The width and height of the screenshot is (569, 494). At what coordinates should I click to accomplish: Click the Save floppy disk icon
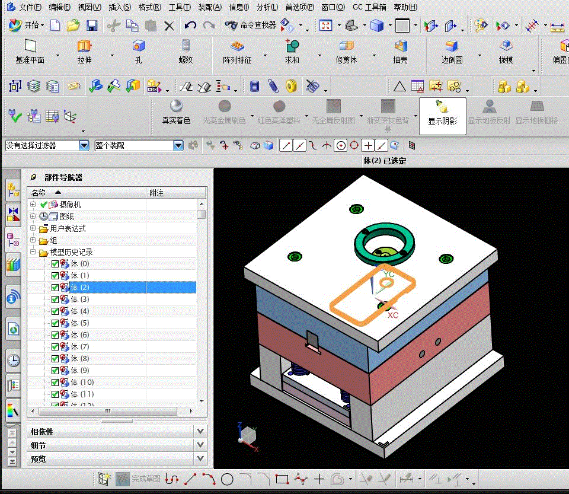click(x=92, y=26)
